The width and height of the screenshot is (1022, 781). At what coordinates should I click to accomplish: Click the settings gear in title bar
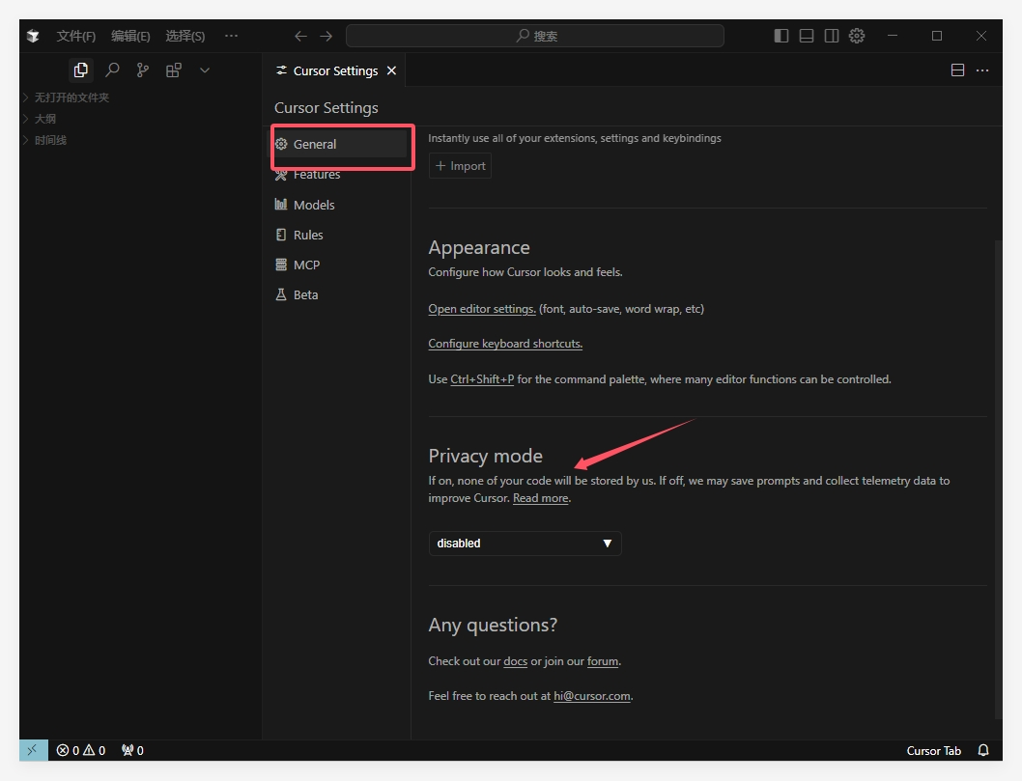pos(857,36)
